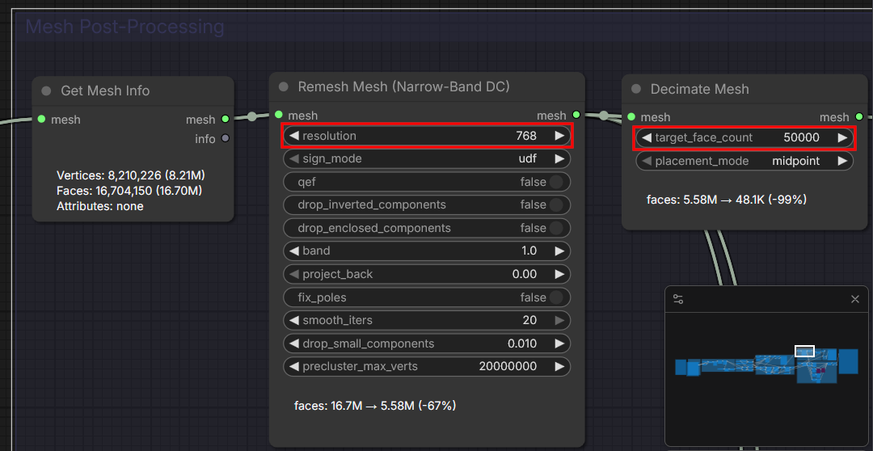Increase smooth_iters value
Screen dimensions: 873x451
tap(559, 320)
